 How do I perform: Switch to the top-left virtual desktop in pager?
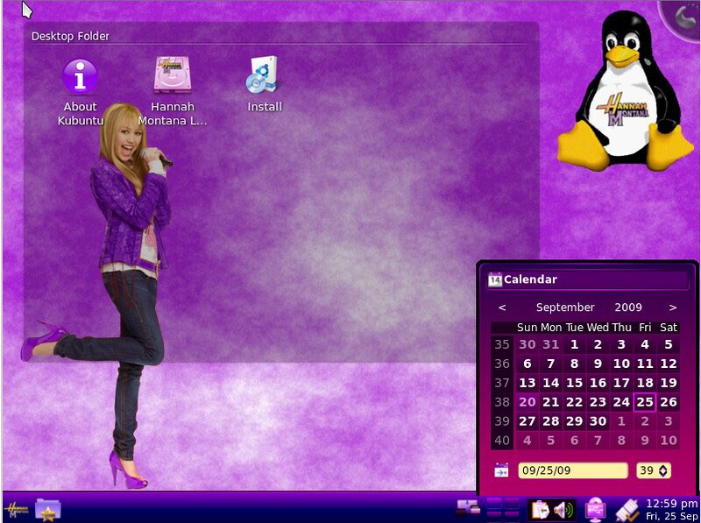[x=493, y=503]
